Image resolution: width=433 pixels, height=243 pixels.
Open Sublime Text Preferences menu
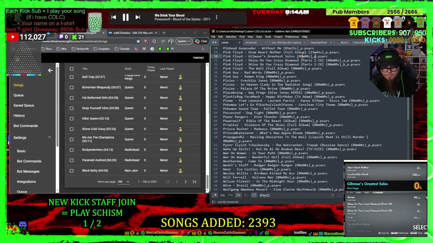coord(292,37)
